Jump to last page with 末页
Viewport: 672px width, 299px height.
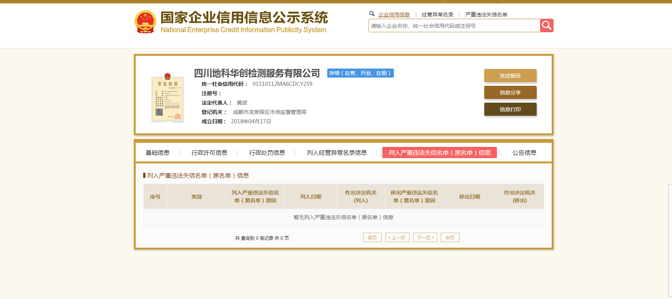click(450, 238)
